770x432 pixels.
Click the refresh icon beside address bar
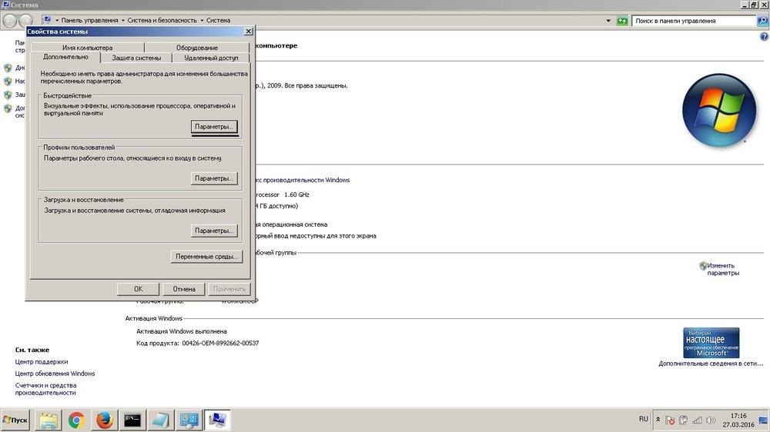pyautogui.click(x=622, y=21)
